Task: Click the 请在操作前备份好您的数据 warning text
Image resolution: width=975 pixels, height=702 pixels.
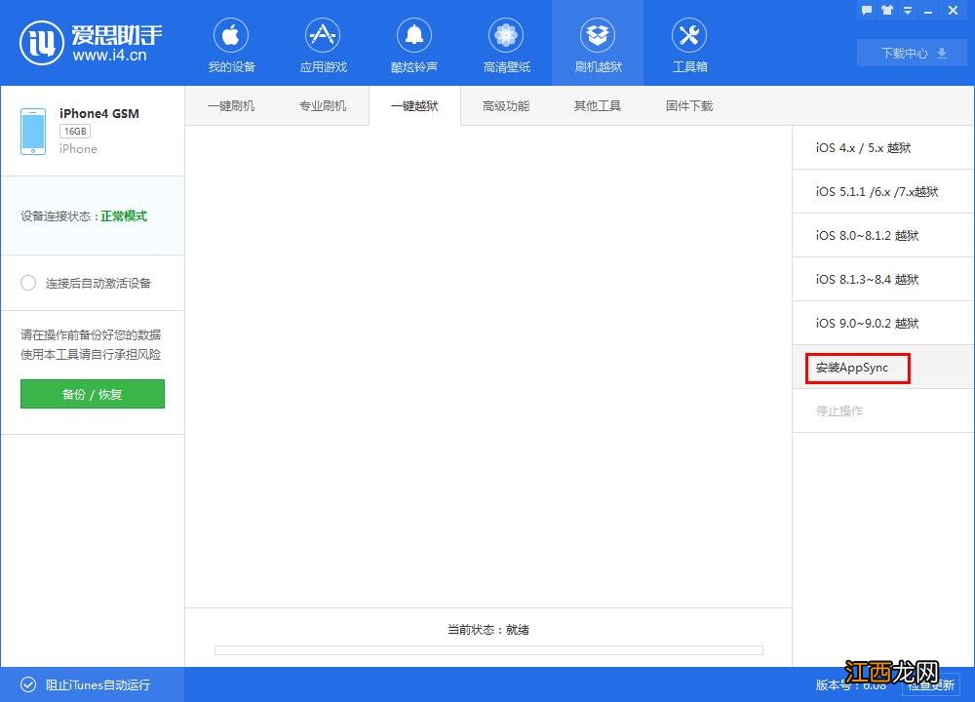Action: (91, 335)
